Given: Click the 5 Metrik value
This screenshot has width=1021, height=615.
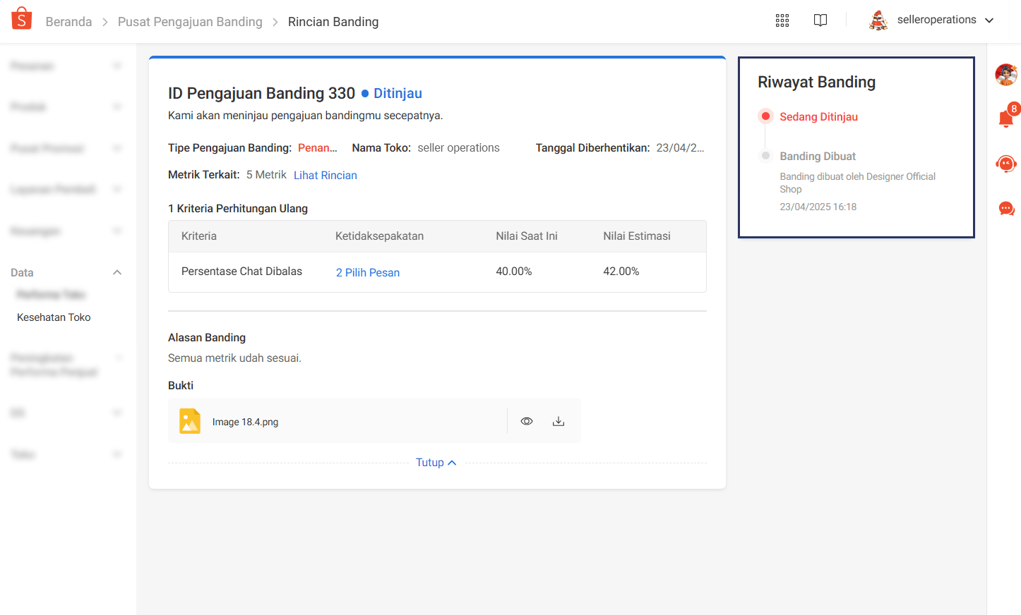Looking at the screenshot, I should coord(266,174).
